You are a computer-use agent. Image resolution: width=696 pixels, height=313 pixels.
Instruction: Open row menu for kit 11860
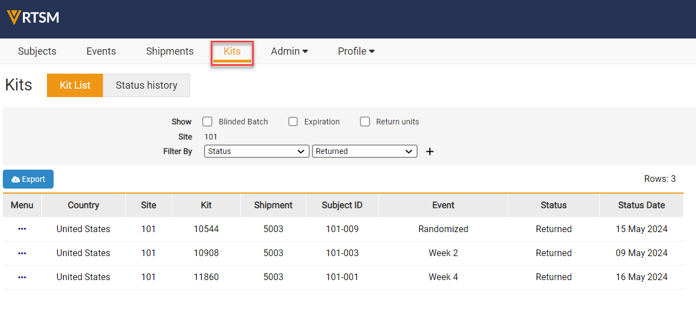(22, 277)
